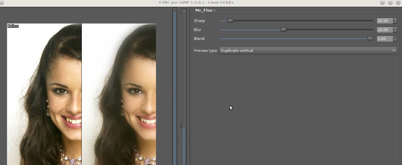Click the Blend slider handle
The height and width of the screenshot is (165, 402).
[370, 39]
